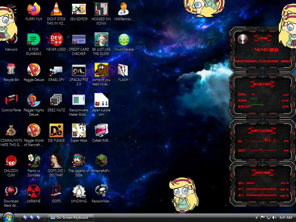The height and width of the screenshot is (222, 296).
Task: Click the C:\ drive 28% usage bar
Action: coord(250,183)
